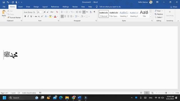Save the document from the quick access toolbar

point(4,2)
